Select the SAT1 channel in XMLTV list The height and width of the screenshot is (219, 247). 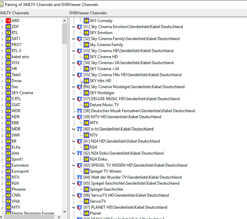tap(16, 39)
